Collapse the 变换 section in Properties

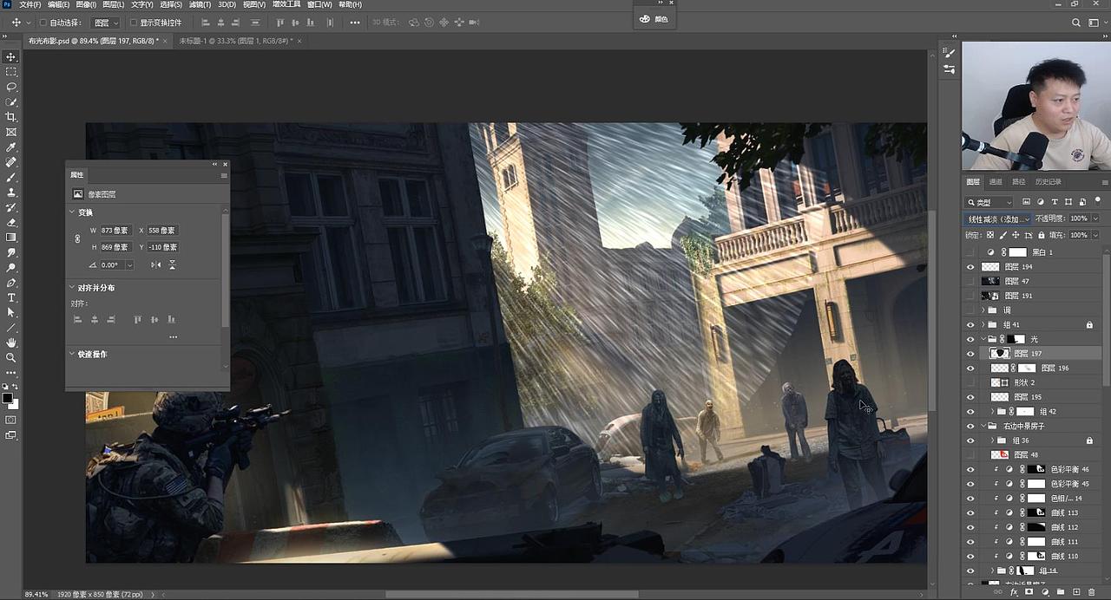72,212
